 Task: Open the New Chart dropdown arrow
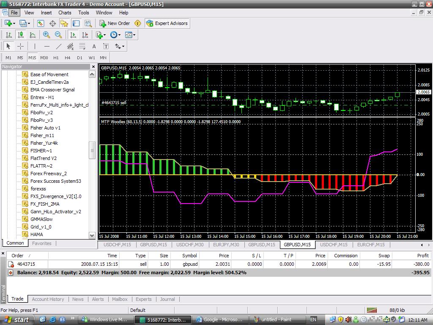click(14, 24)
